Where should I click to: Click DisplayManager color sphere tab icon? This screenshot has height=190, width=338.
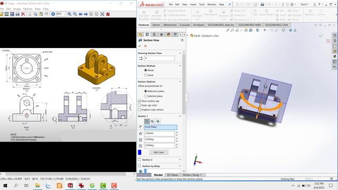168,34
